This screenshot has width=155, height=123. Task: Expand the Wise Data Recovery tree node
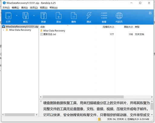tap(3, 30)
